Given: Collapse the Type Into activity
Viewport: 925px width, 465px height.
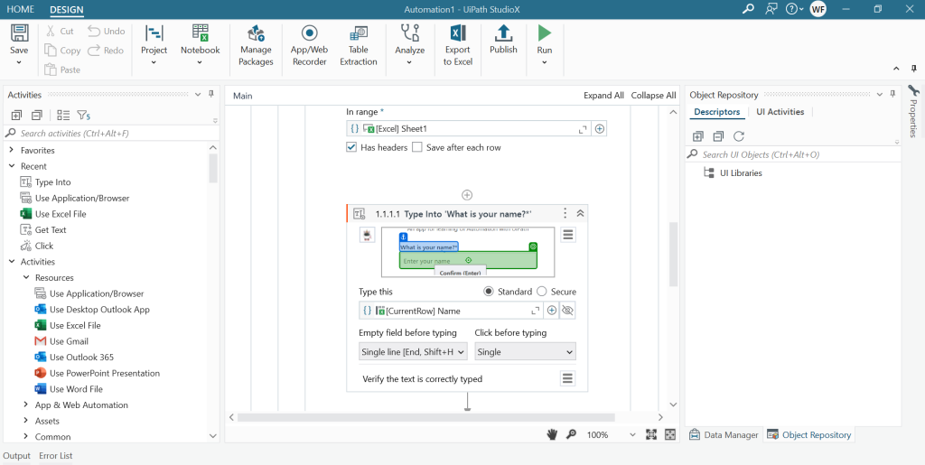Looking at the screenshot, I should (x=580, y=213).
